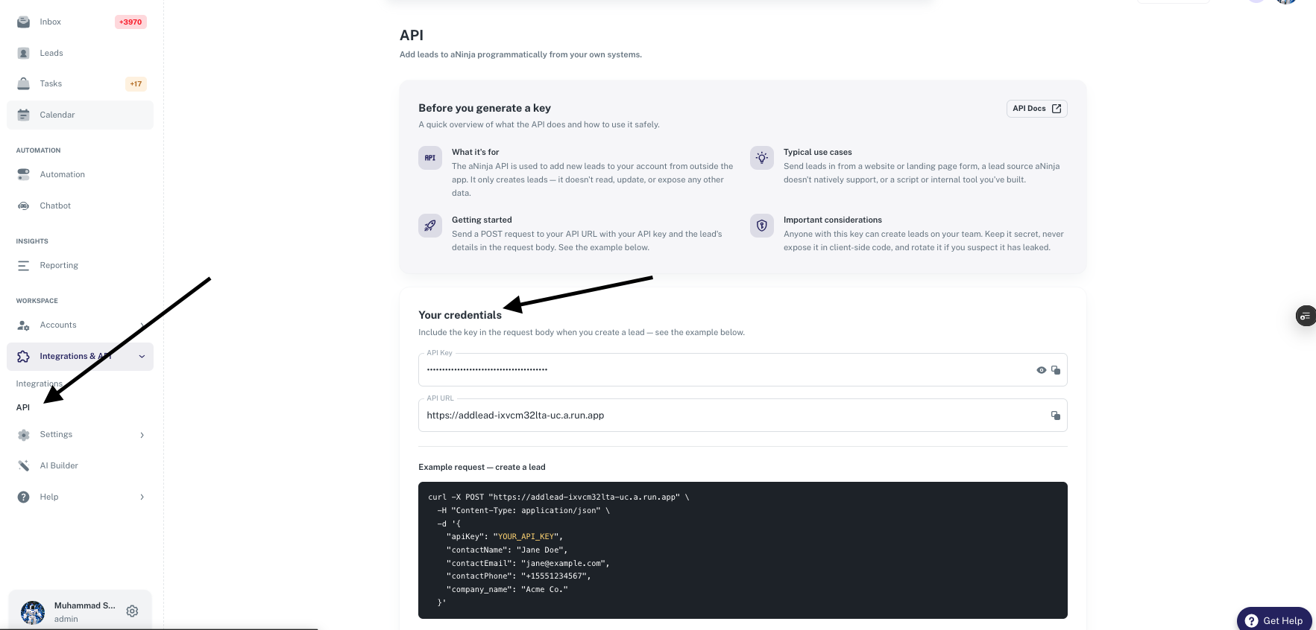This screenshot has height=630, width=1316.
Task: Click the Get Help button
Action: tap(1274, 620)
